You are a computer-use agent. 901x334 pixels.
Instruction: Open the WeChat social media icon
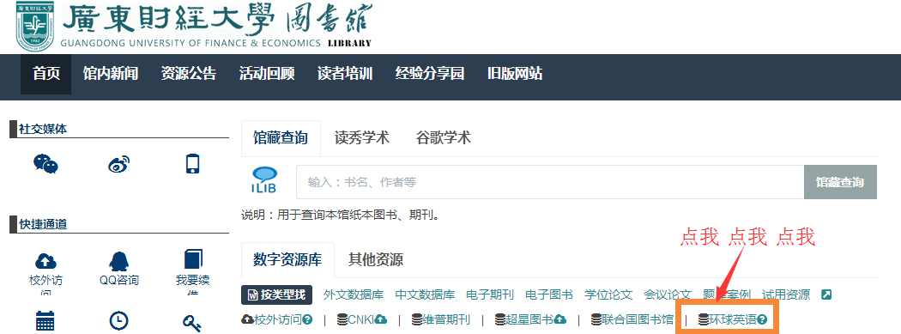45,164
